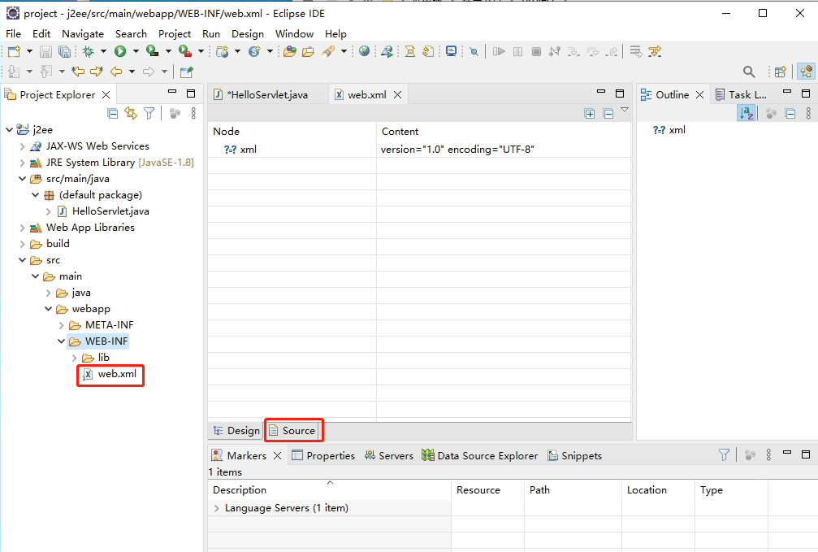Click the Pin Editor icon
Viewport: 818px width, 552px height.
pyautogui.click(x=186, y=72)
